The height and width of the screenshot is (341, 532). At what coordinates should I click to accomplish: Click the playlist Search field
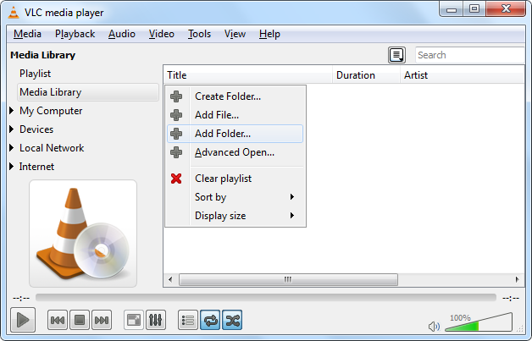tap(470, 55)
